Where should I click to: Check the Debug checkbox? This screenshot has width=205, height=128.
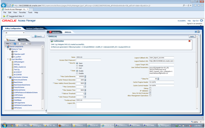150,88
